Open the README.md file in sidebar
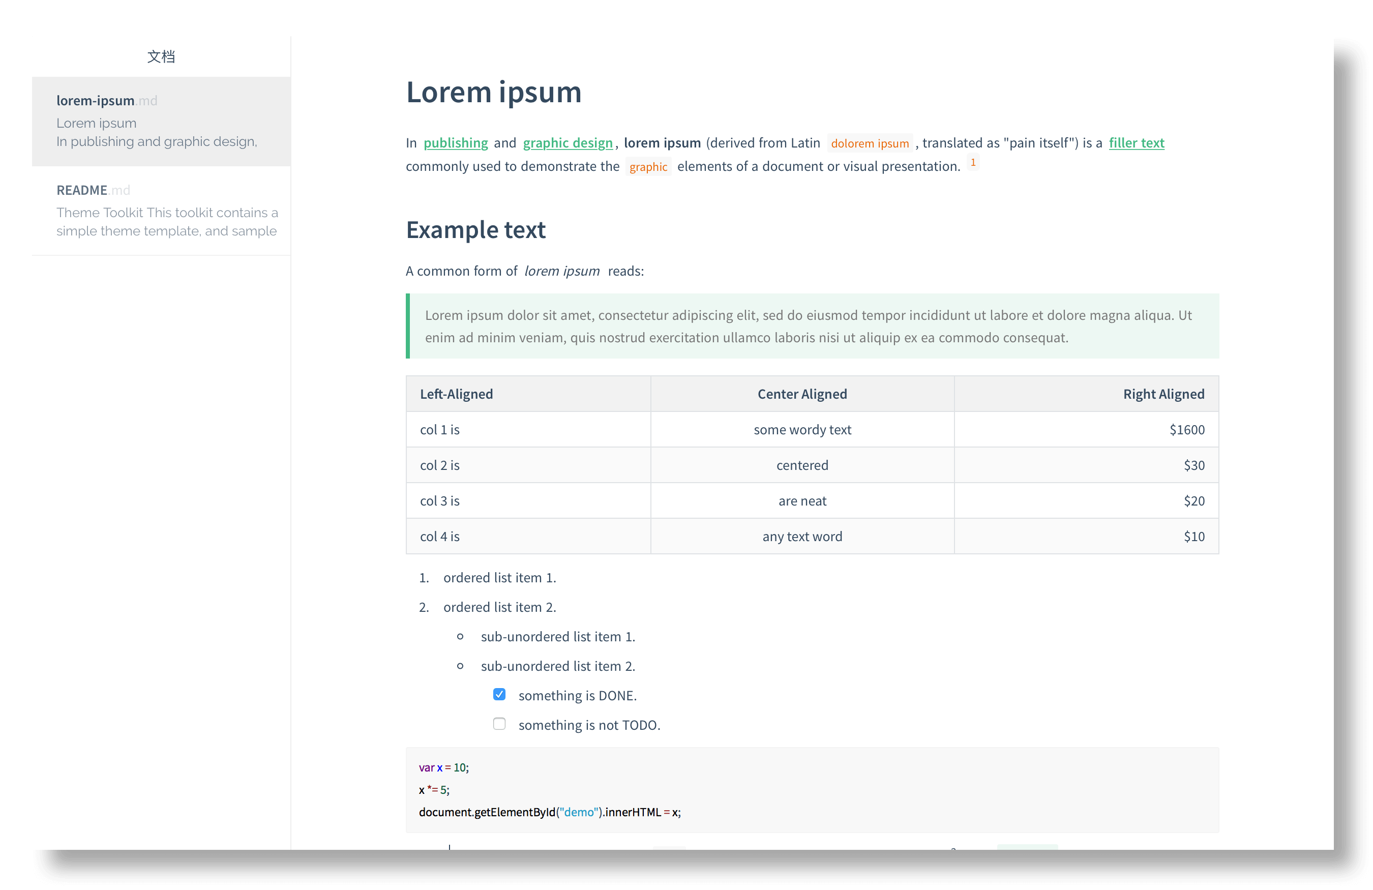The width and height of the screenshot is (1373, 890). click(93, 190)
